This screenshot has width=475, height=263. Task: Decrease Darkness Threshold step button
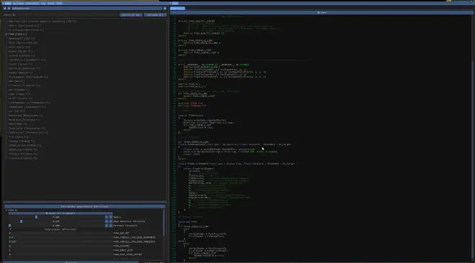[x=107, y=226]
